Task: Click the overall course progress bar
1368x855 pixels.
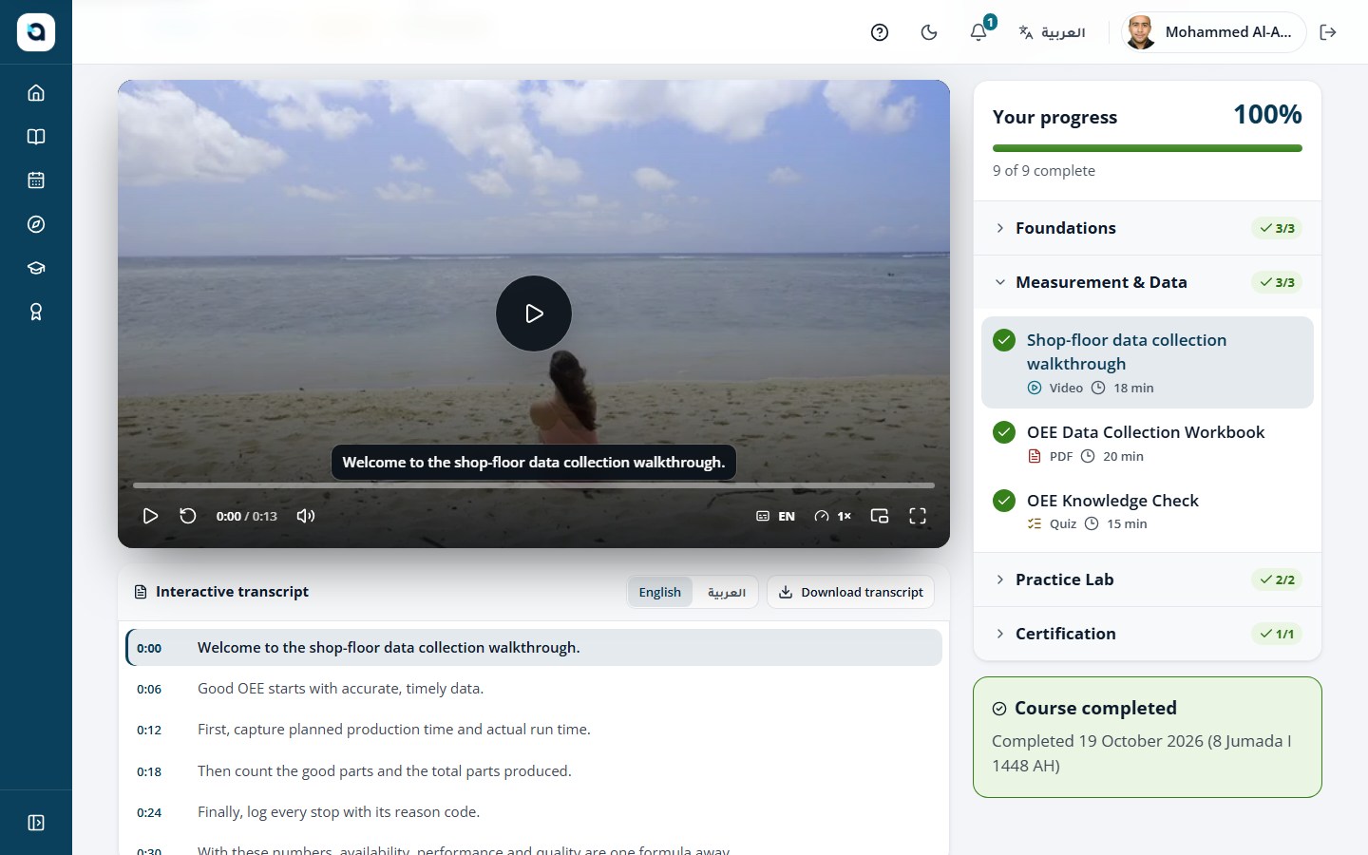Action: click(1148, 148)
